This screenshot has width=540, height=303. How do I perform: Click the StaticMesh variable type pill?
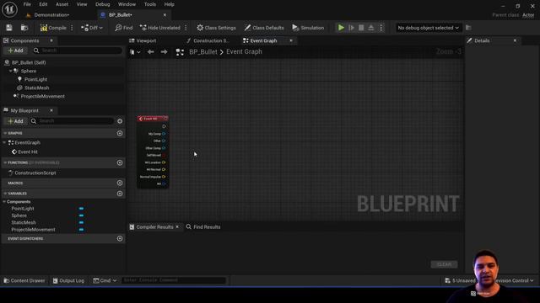(81, 222)
